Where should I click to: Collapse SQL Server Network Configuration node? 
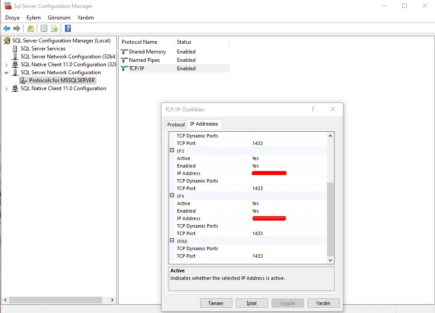tap(6, 73)
